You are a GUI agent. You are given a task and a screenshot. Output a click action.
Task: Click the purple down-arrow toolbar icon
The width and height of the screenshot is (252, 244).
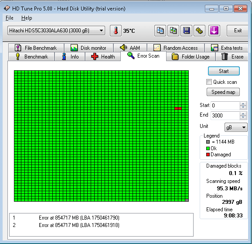pyautogui.click(x=214, y=31)
